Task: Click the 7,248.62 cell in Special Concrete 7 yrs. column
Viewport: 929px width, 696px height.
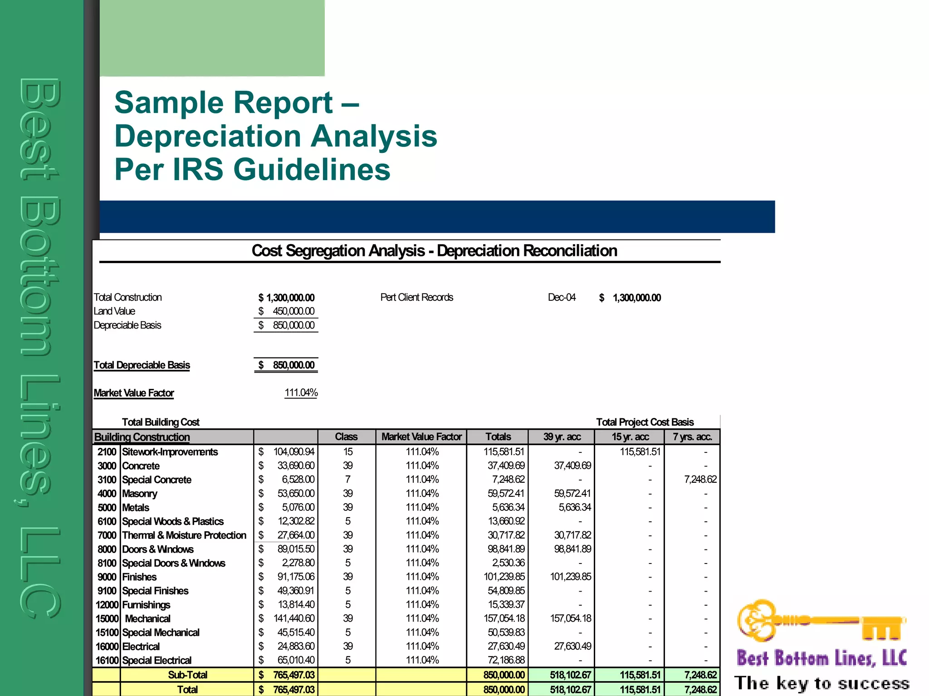Action: point(700,480)
